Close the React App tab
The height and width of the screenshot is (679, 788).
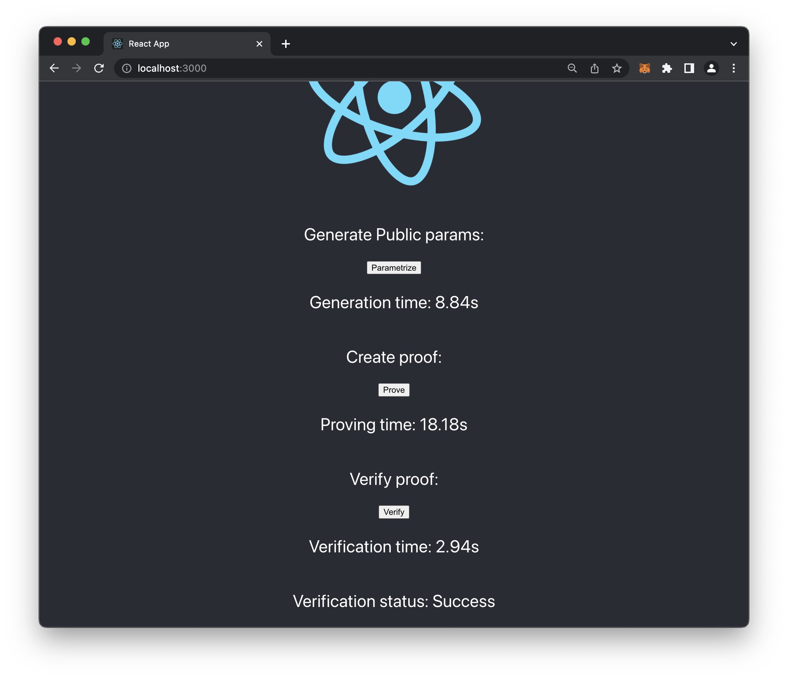(259, 44)
